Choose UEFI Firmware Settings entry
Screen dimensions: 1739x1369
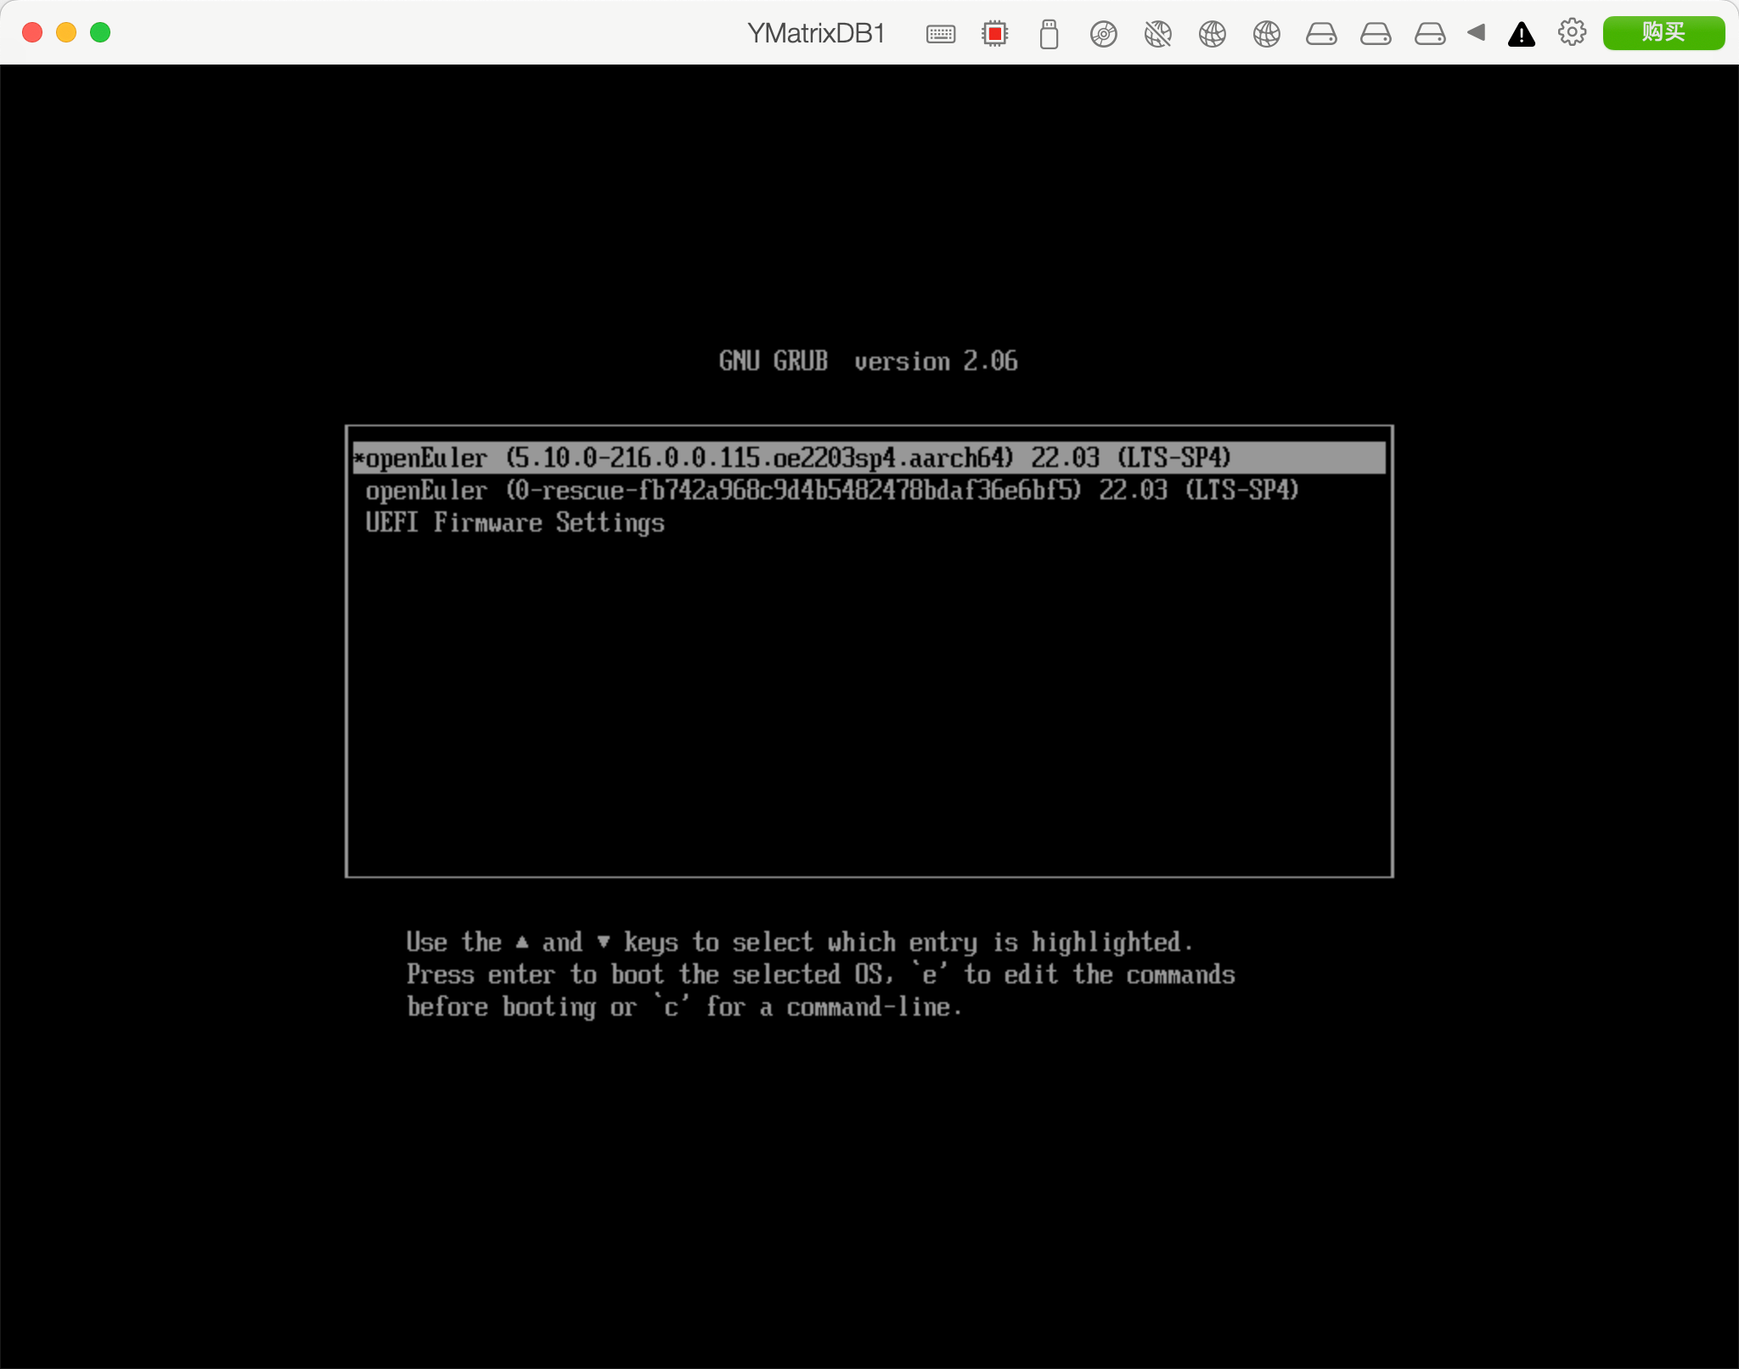click(x=515, y=523)
